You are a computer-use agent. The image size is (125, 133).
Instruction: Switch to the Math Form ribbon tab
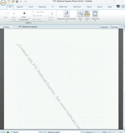[63, 7]
